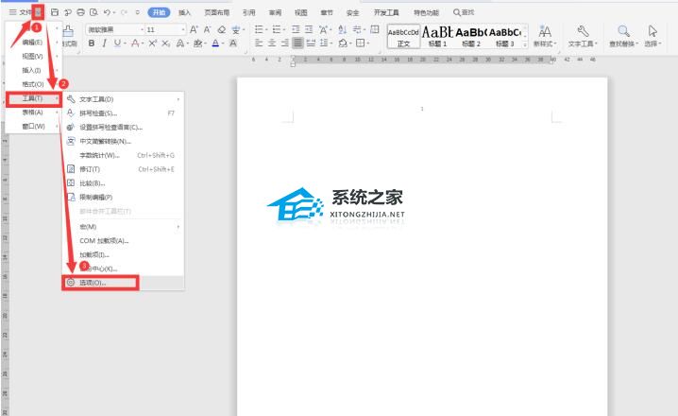Click the Text Tools wrench icon in ribbon

[583, 31]
